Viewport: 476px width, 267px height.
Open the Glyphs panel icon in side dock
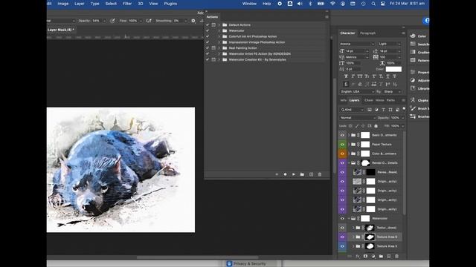tap(413, 100)
